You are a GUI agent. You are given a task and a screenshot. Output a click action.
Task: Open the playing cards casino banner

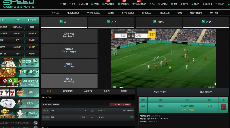(20, 104)
